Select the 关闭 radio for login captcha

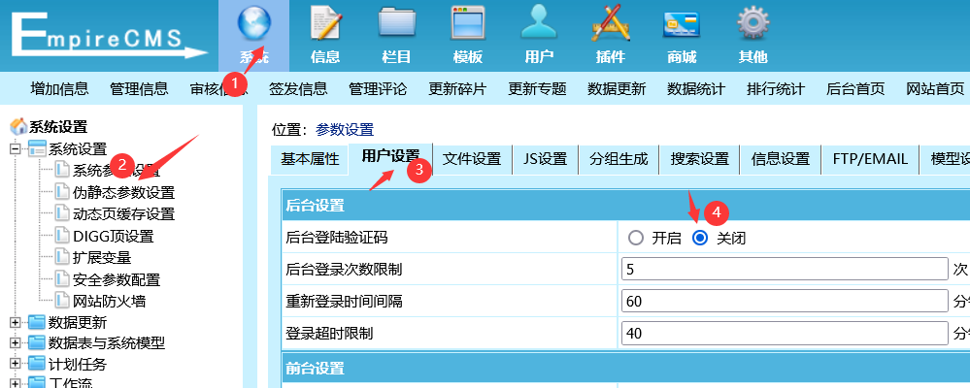700,238
